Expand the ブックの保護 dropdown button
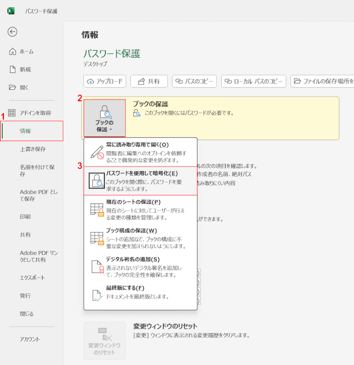 pos(104,118)
